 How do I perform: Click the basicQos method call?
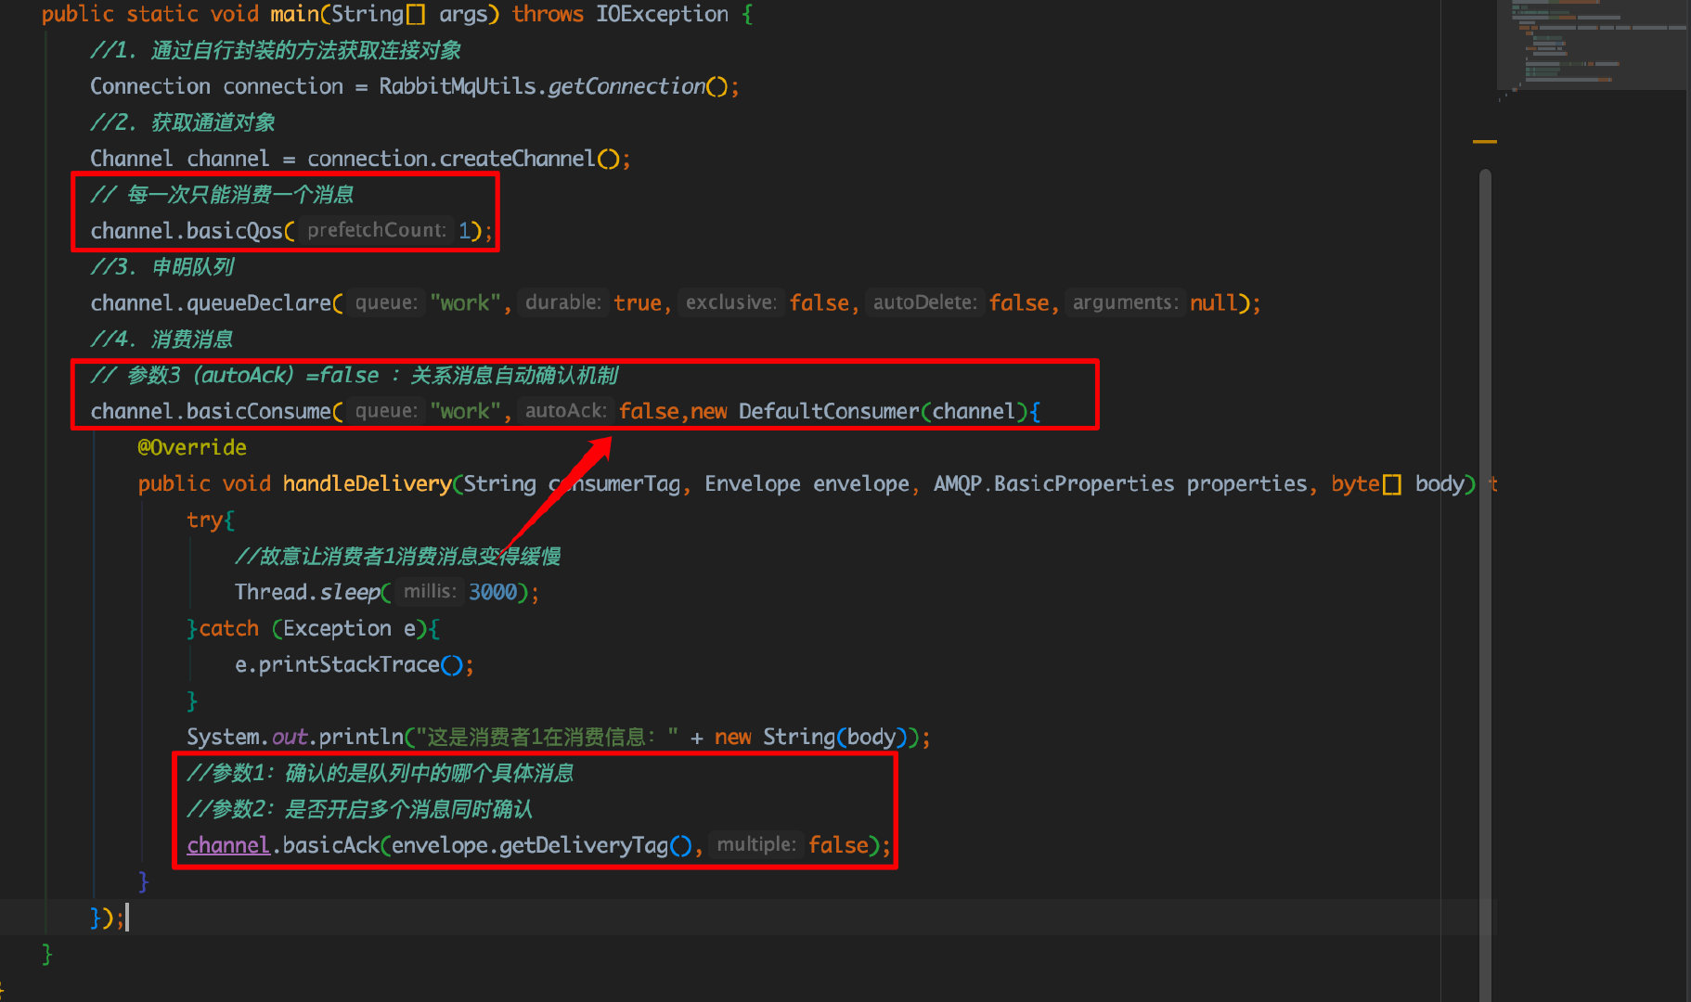[235, 231]
